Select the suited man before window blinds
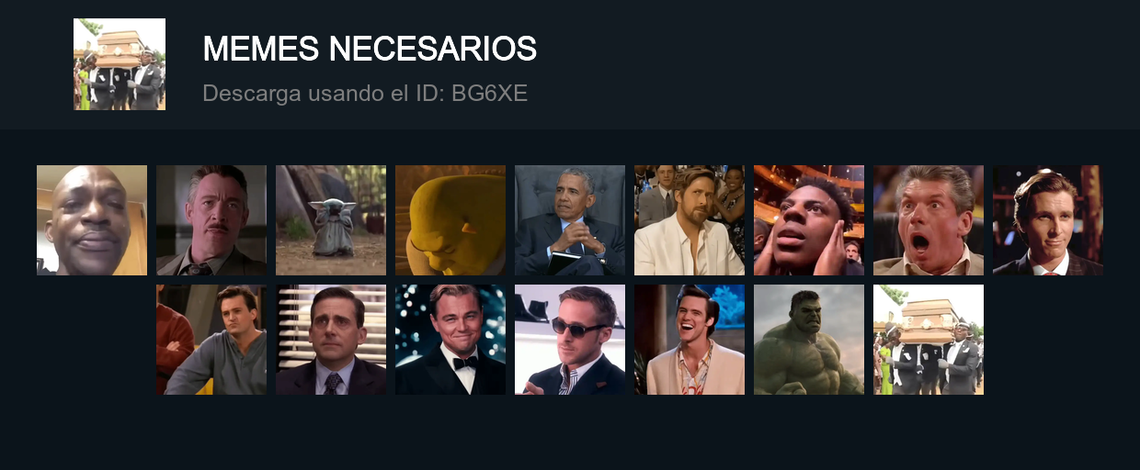The width and height of the screenshot is (1140, 470). pos(331,340)
